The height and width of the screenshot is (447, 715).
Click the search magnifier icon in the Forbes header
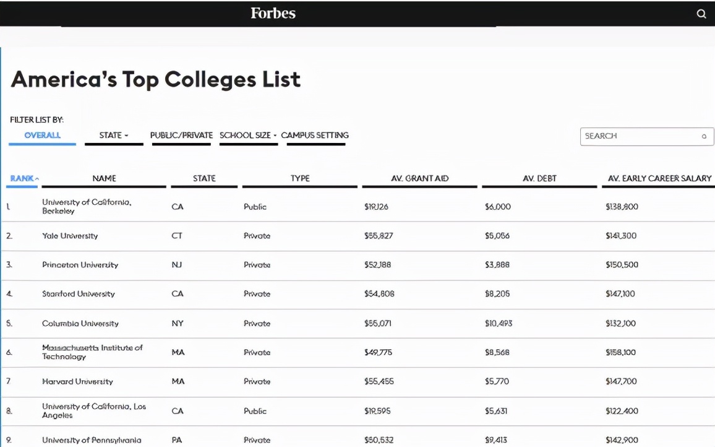point(701,13)
